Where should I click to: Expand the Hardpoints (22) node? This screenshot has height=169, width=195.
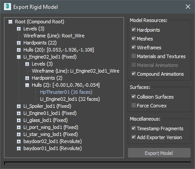coord(19,43)
